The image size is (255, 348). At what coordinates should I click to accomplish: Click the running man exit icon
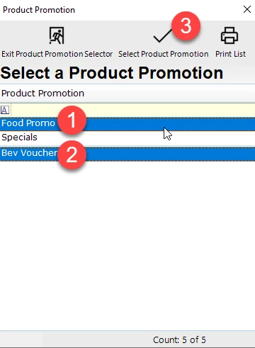coord(57,35)
